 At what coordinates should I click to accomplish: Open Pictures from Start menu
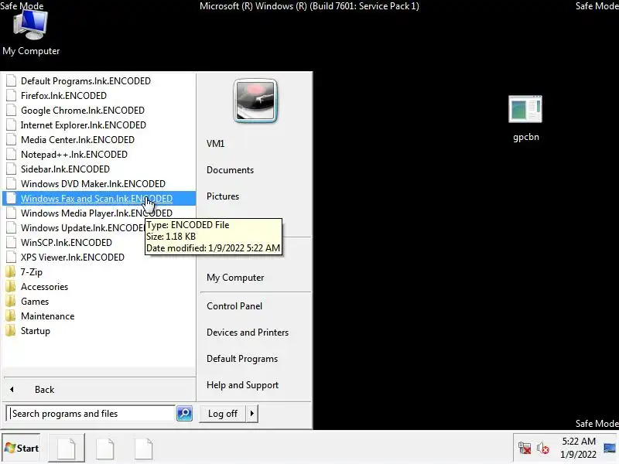point(223,196)
